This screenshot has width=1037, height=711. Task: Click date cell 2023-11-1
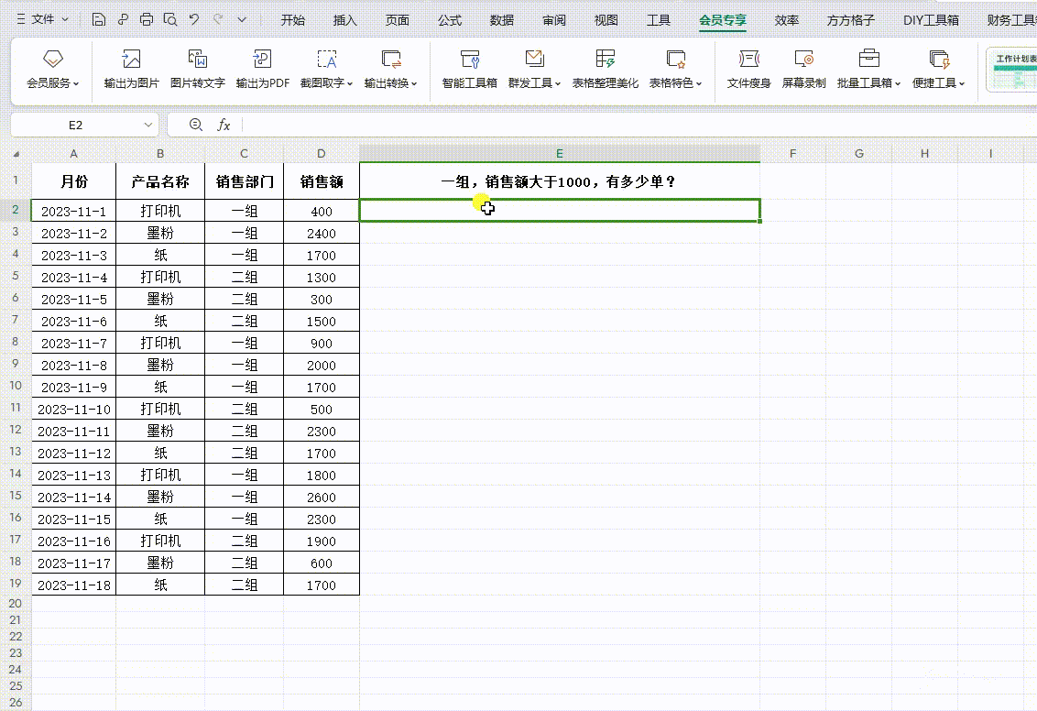pos(73,211)
